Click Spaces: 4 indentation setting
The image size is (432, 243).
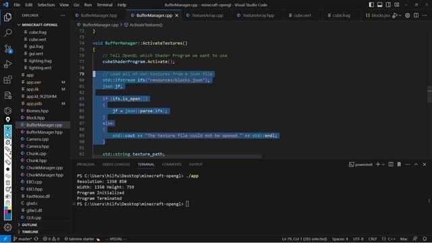pos(340,239)
